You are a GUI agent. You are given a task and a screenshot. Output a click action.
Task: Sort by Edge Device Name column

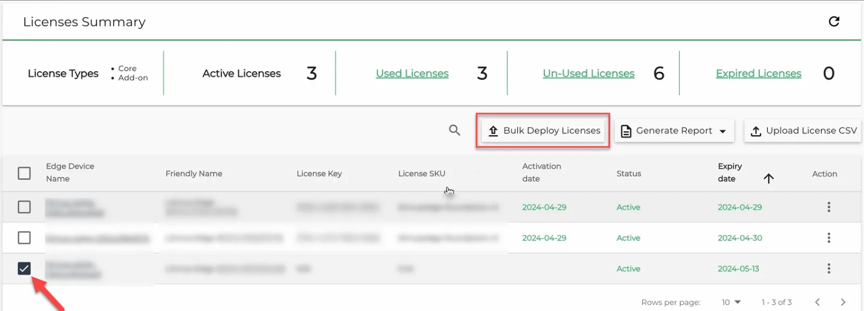click(x=70, y=172)
